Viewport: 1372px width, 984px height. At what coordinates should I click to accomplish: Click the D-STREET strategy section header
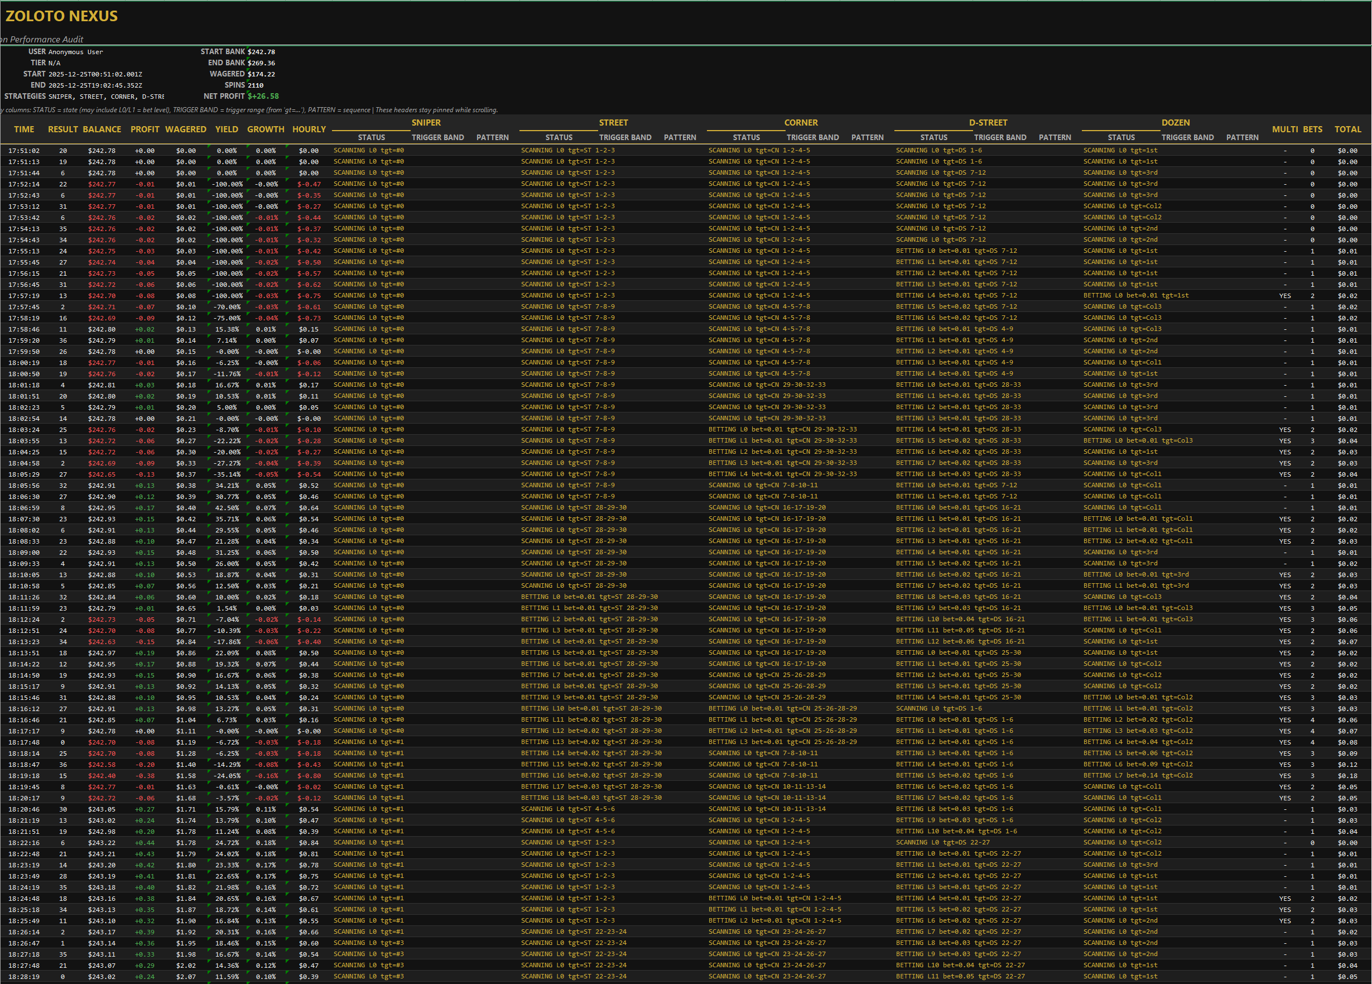click(989, 122)
